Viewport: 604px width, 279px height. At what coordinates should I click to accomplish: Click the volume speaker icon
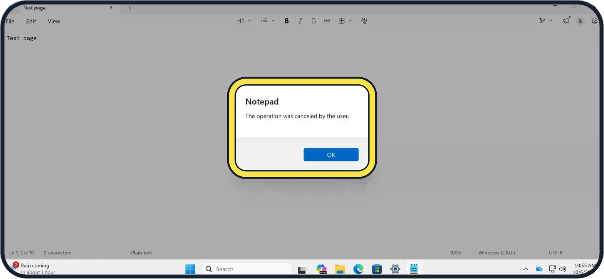[562, 269]
